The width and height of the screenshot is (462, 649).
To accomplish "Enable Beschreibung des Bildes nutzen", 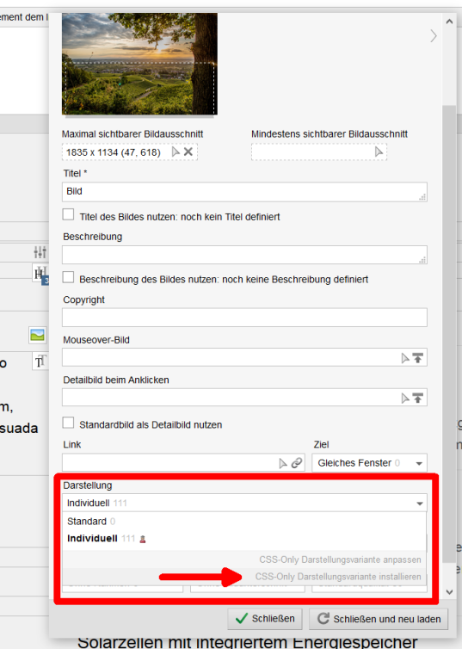I will click(x=68, y=277).
